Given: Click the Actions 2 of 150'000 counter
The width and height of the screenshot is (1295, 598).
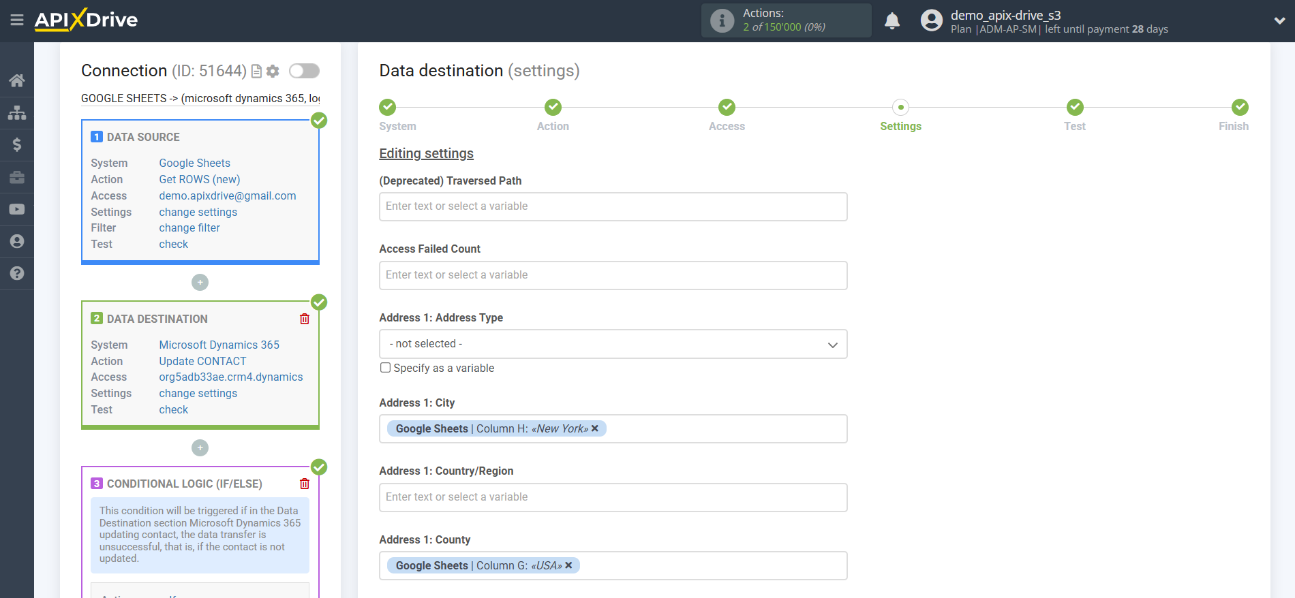Looking at the screenshot, I should click(x=784, y=27).
